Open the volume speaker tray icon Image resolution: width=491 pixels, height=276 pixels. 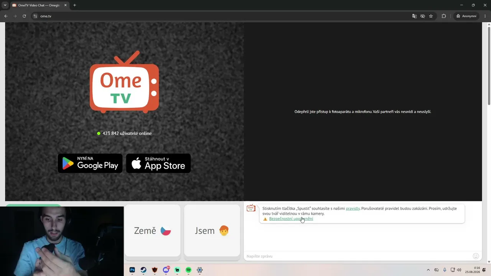(x=459, y=270)
